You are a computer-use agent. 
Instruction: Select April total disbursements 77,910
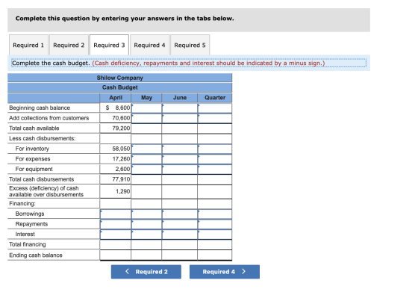[x=121, y=179]
